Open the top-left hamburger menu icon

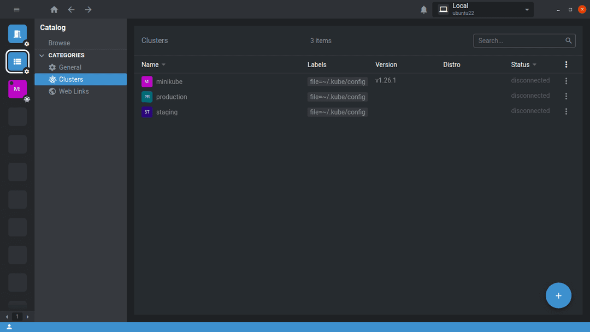pos(16,9)
